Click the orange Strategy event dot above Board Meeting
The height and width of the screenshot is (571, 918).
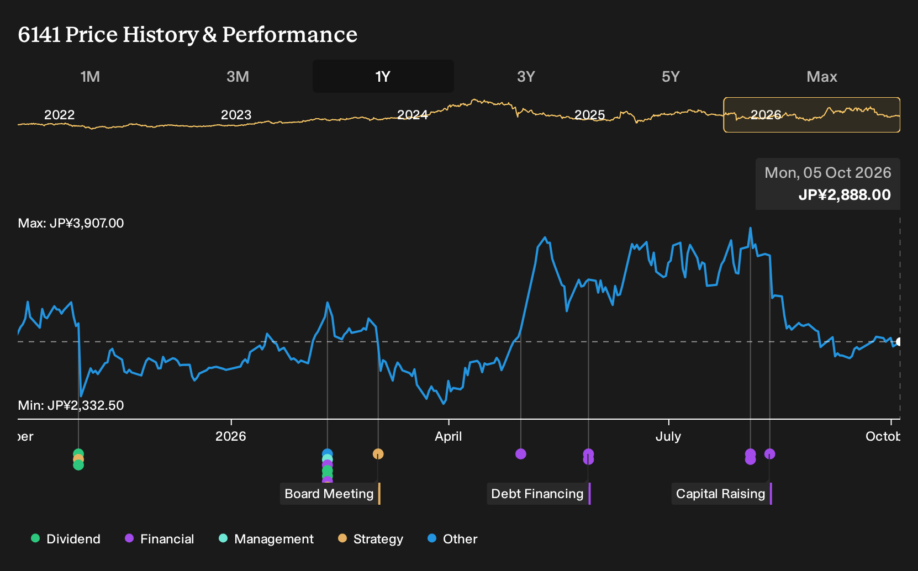[378, 454]
